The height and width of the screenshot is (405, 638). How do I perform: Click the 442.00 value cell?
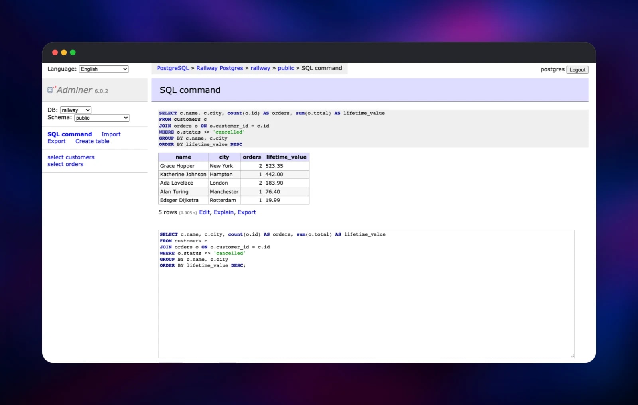(286, 174)
